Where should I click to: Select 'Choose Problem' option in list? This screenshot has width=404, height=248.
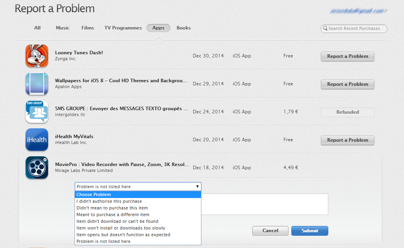coord(138,194)
